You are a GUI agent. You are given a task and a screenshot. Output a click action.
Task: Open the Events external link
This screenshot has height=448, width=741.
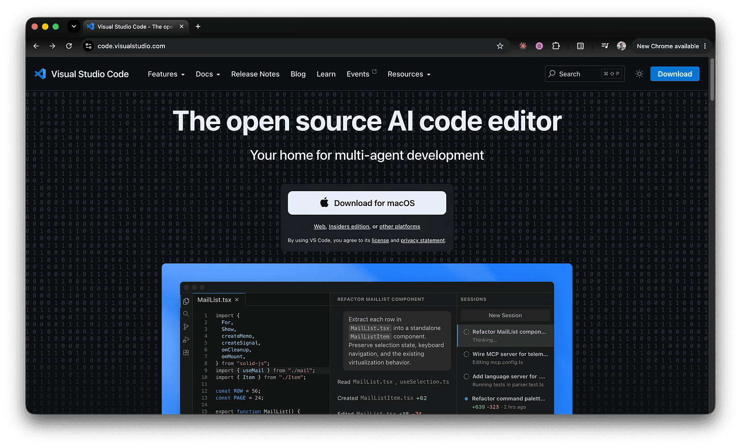(361, 74)
